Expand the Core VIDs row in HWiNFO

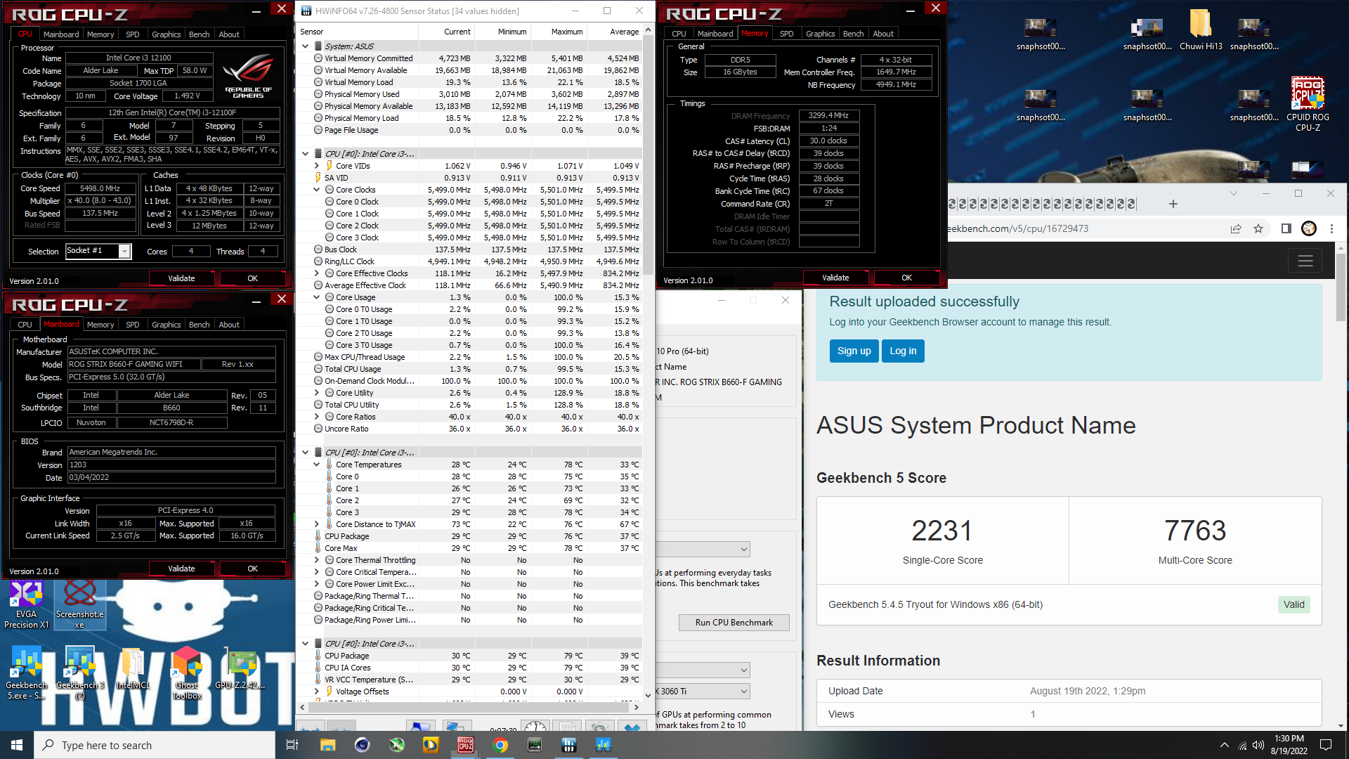(316, 166)
